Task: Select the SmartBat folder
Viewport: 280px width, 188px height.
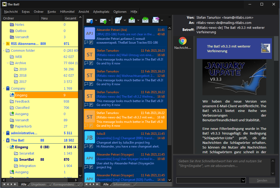Action: point(27,159)
